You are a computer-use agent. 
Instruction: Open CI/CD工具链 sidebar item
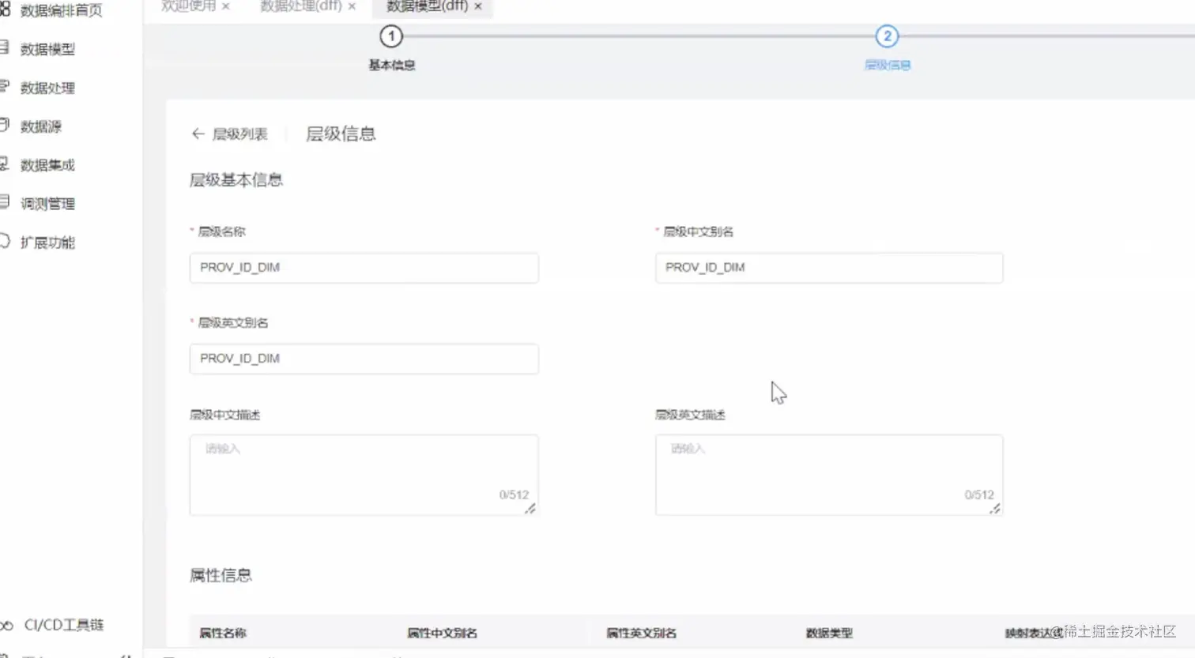[x=63, y=625]
